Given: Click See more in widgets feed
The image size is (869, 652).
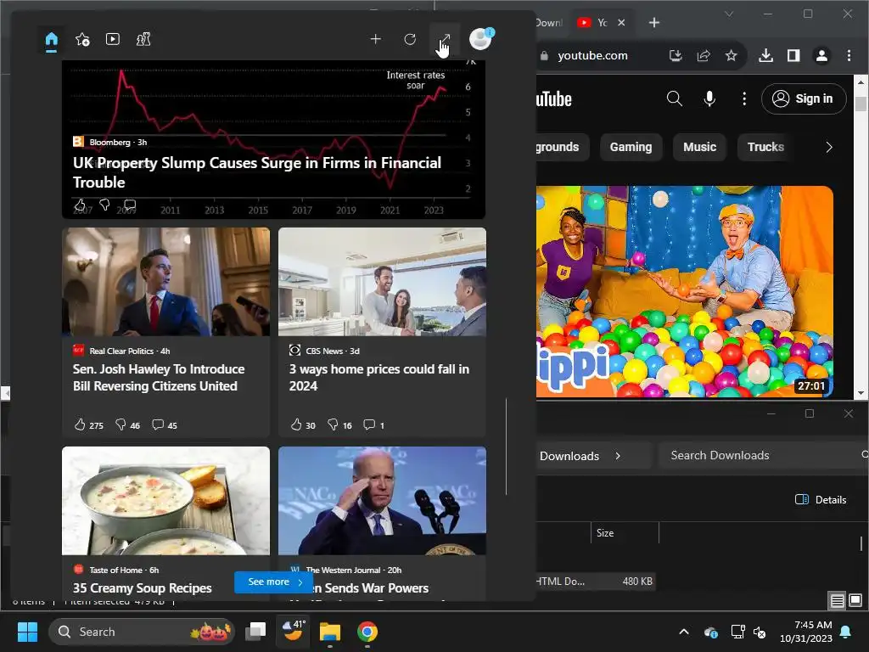Looking at the screenshot, I should tap(274, 582).
